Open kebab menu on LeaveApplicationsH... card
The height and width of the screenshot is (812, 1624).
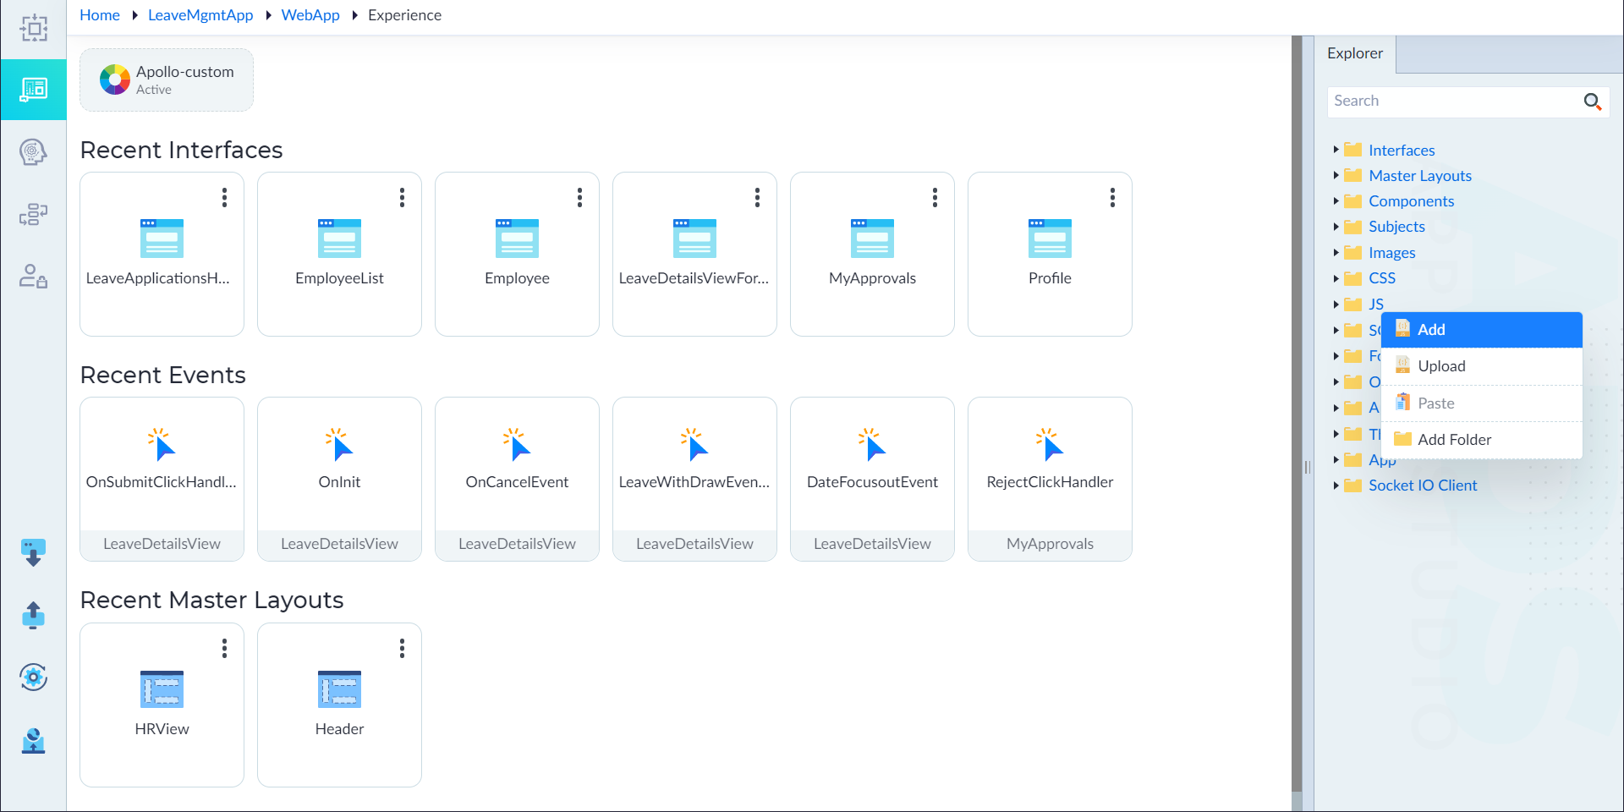224,198
